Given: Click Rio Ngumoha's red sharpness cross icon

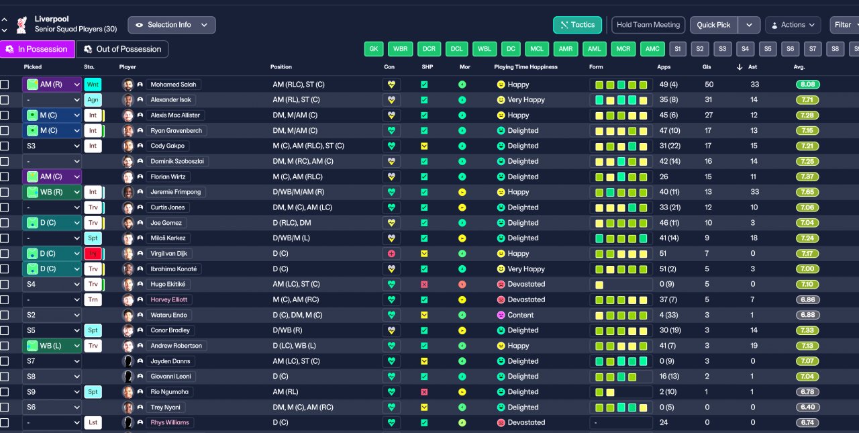Looking at the screenshot, I should point(424,391).
